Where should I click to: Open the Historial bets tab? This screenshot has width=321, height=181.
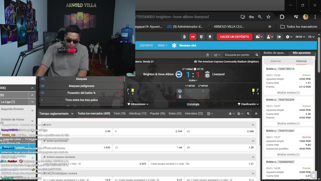pyautogui.click(x=301, y=61)
